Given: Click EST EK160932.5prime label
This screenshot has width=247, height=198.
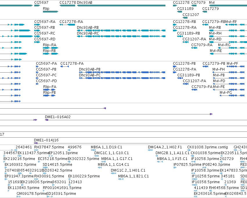Looking at the screenshot, I should point(21,165).
